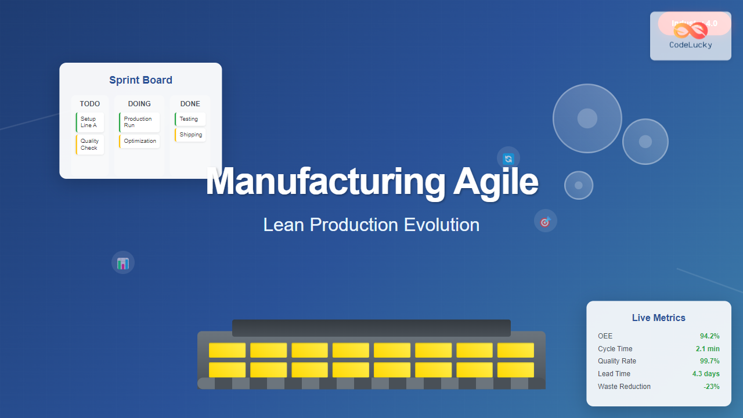Select the small bubble circle below the large circle

click(578, 185)
